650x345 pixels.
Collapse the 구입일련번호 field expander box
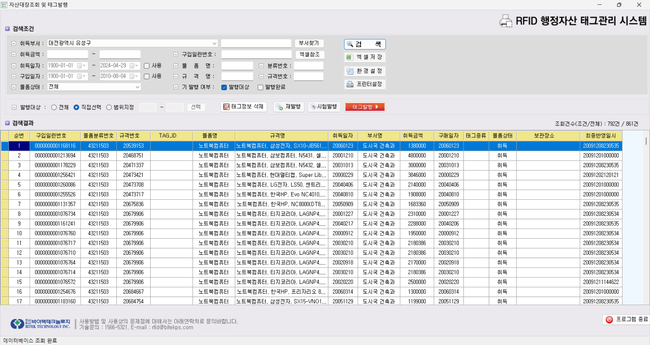(x=176, y=54)
